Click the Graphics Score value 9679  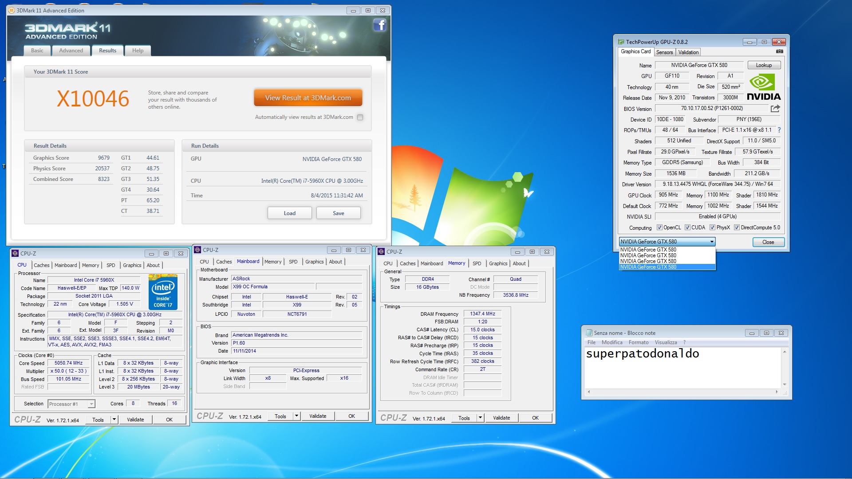click(104, 158)
